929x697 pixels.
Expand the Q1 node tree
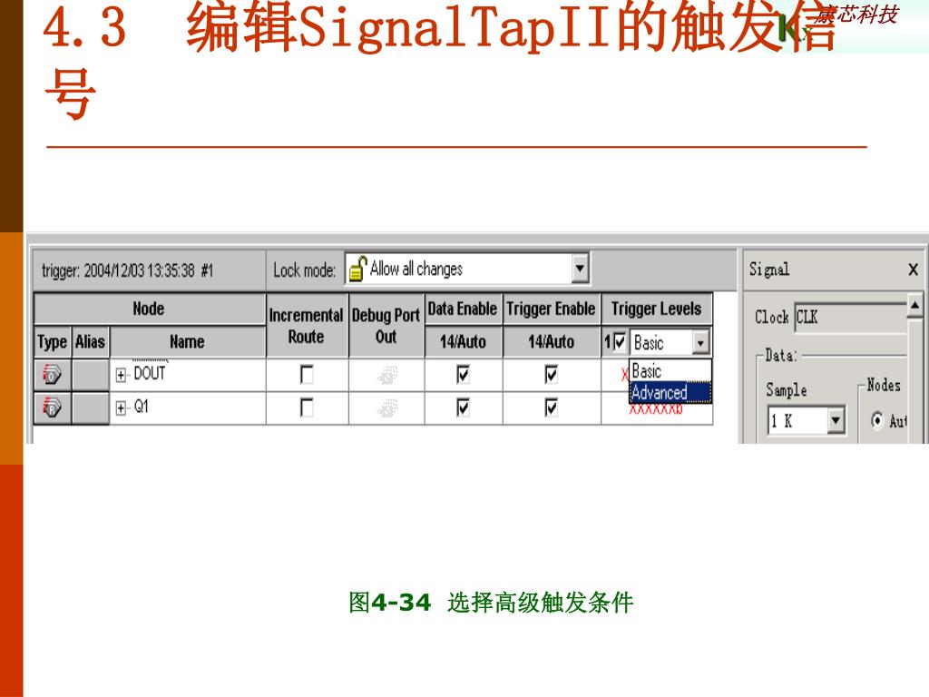click(121, 407)
